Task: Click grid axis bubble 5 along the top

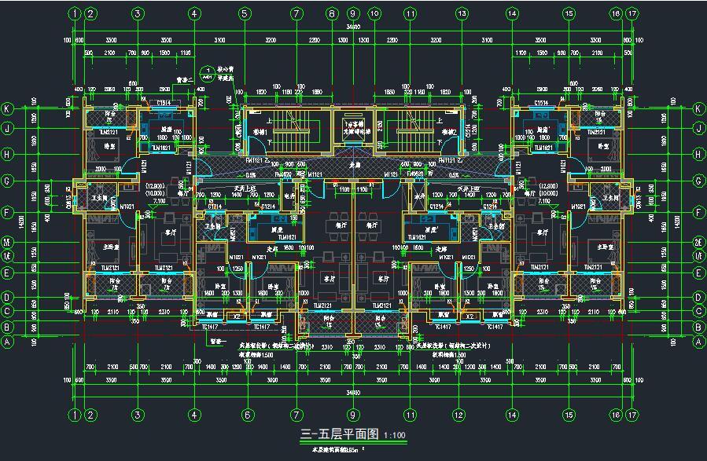Action: click(x=245, y=13)
